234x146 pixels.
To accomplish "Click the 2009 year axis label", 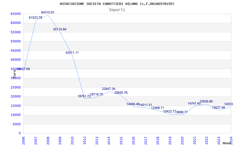I will pyautogui.click(x=60, y=141).
